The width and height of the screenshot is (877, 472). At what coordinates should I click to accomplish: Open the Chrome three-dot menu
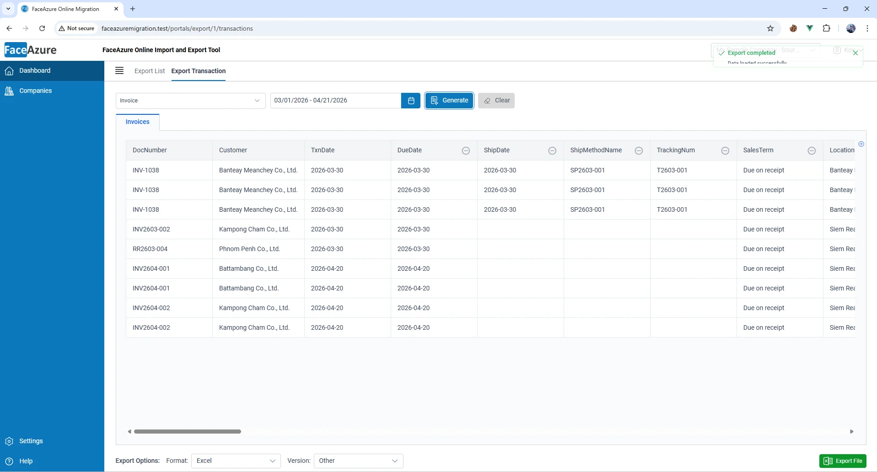pos(867,28)
